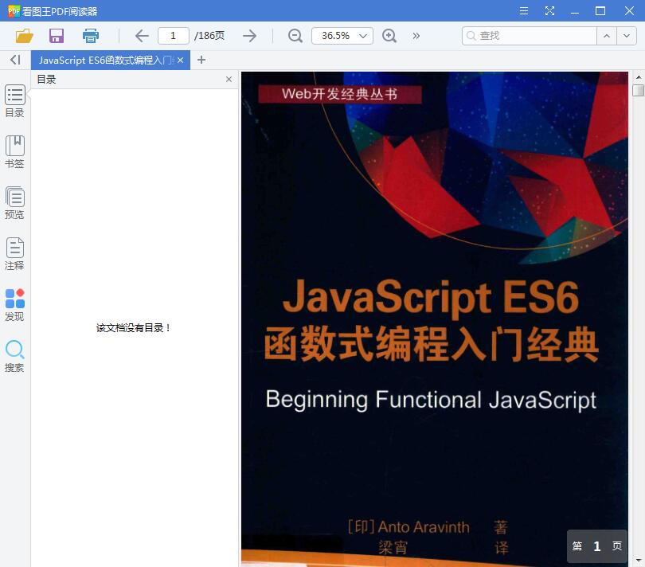This screenshot has width=645, height=567.
Task: Open the 书签 bookmarks sidebar panel
Action: 15,152
